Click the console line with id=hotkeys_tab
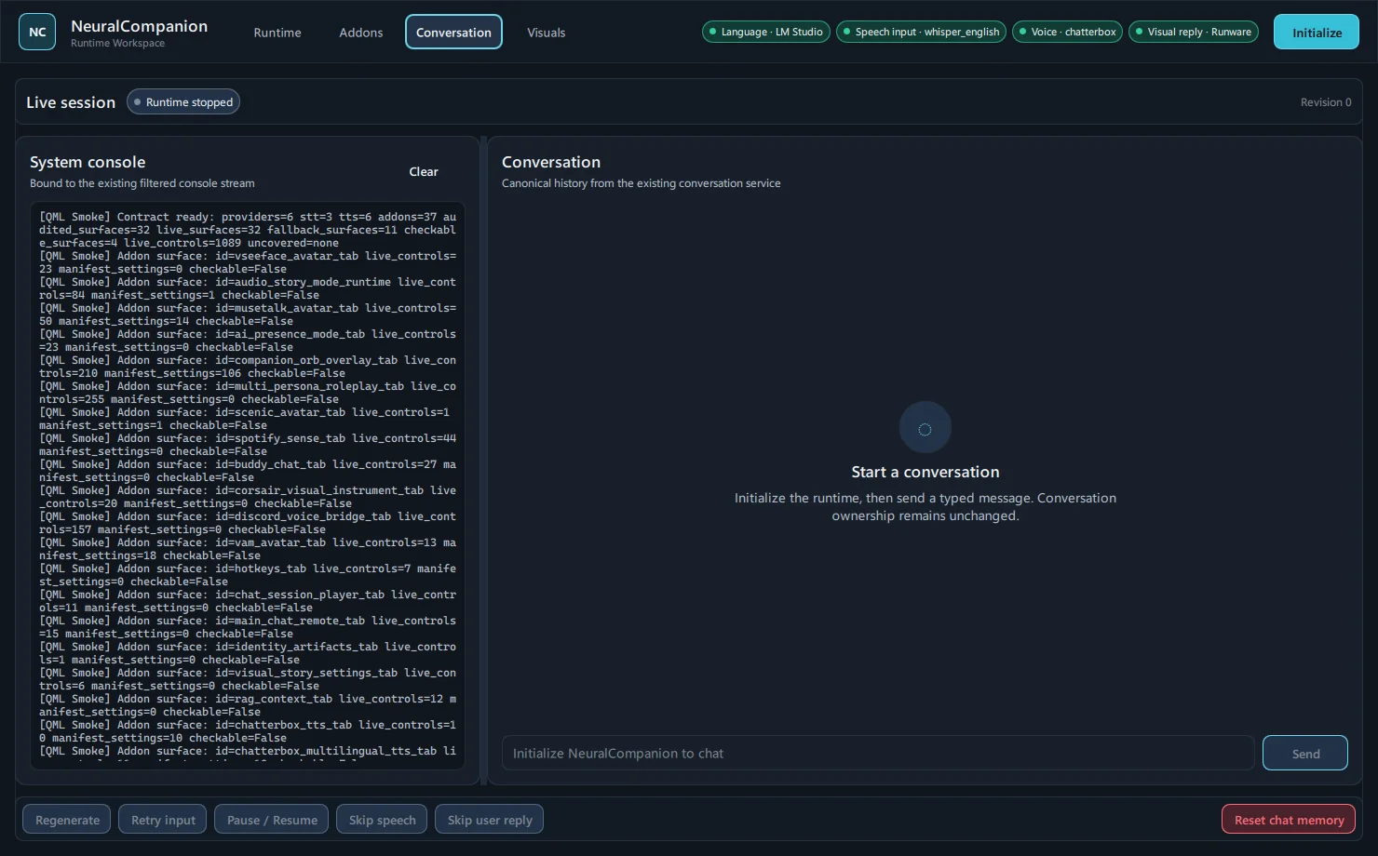Image resolution: width=1378 pixels, height=856 pixels. (248, 575)
